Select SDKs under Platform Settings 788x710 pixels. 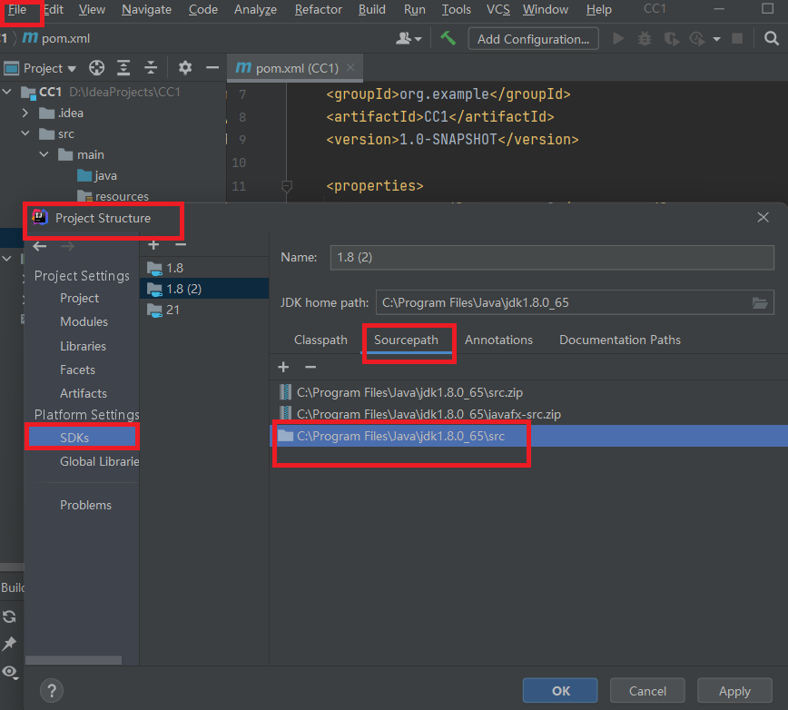pyautogui.click(x=74, y=438)
